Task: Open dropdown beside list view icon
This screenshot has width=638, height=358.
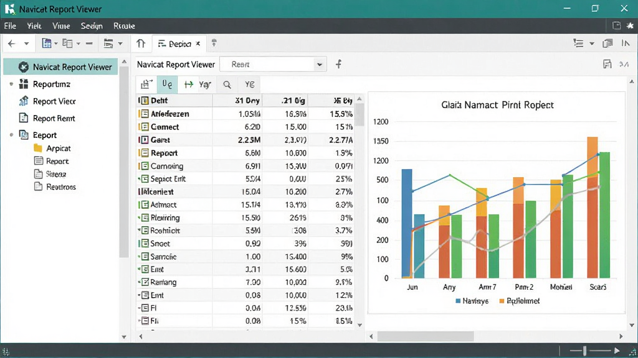Action: tap(592, 44)
